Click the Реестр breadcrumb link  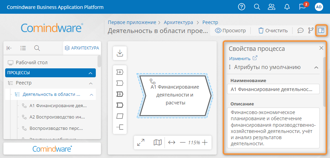pos(210,22)
